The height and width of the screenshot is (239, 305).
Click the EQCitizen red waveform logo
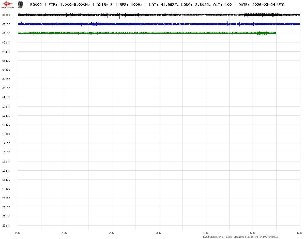click(x=8, y=4)
